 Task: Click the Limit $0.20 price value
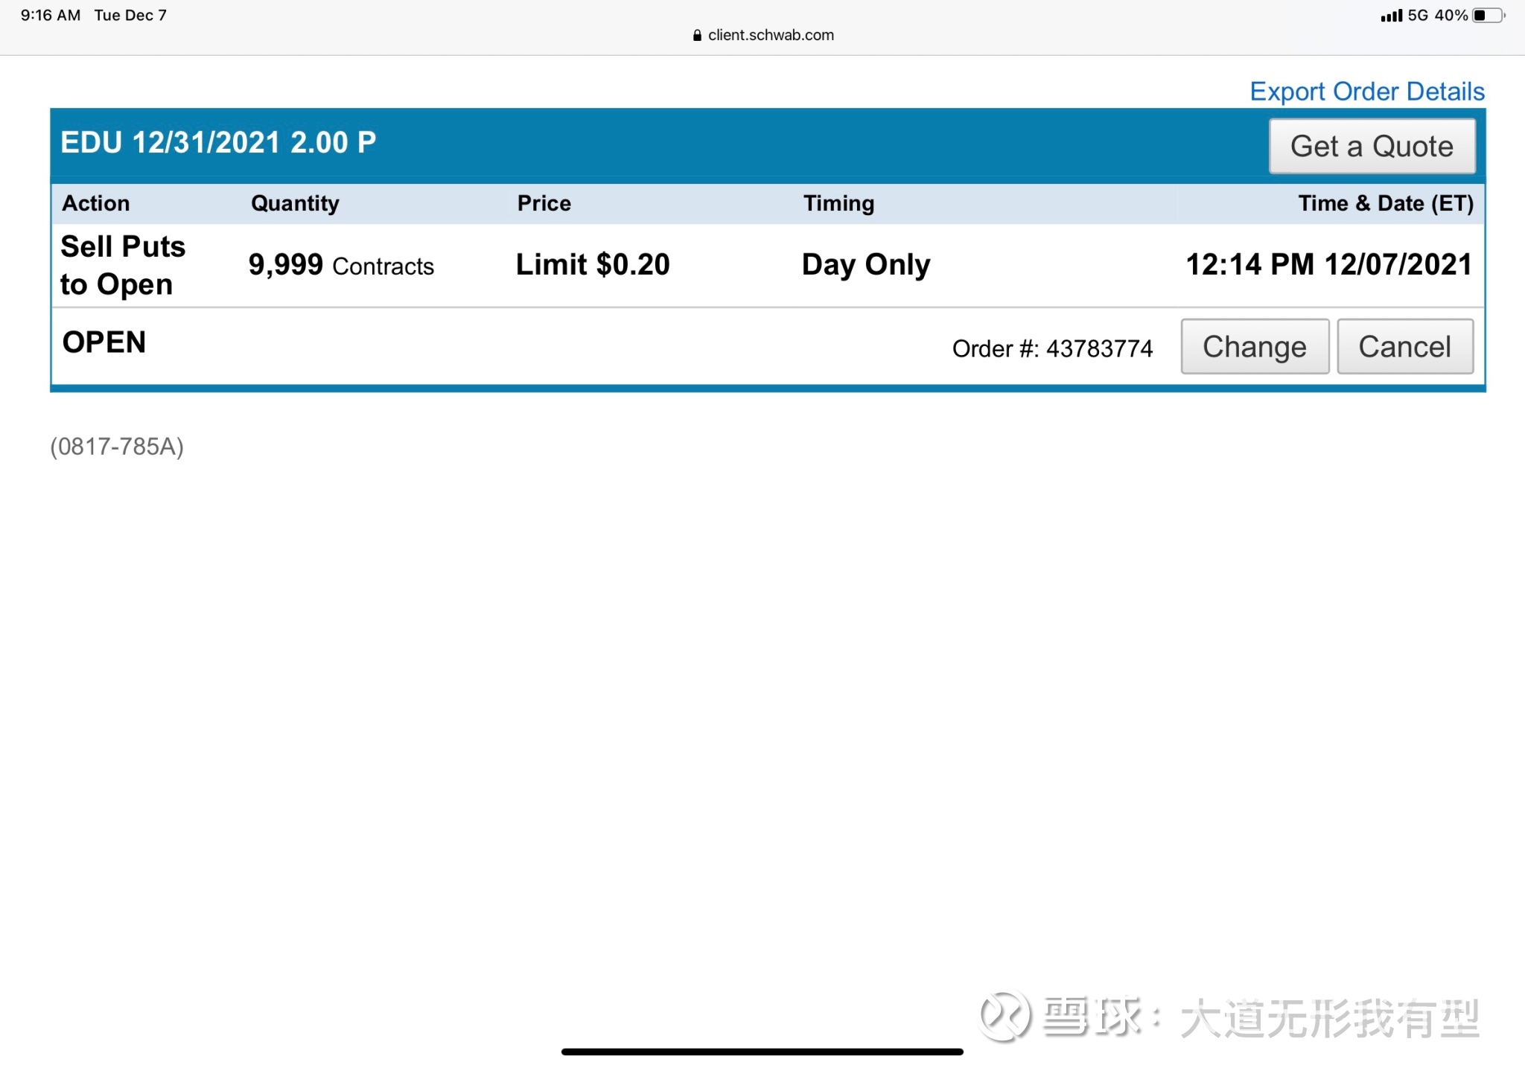pyautogui.click(x=593, y=265)
